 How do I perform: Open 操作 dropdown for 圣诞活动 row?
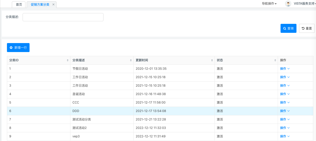285,94
